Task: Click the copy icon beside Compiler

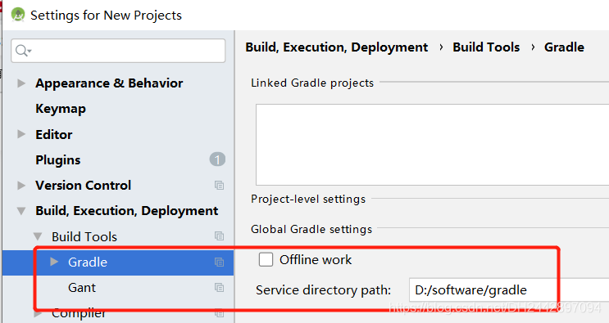Action: pos(219,313)
